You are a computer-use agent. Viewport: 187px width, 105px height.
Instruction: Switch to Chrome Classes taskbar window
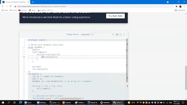[118, 102]
